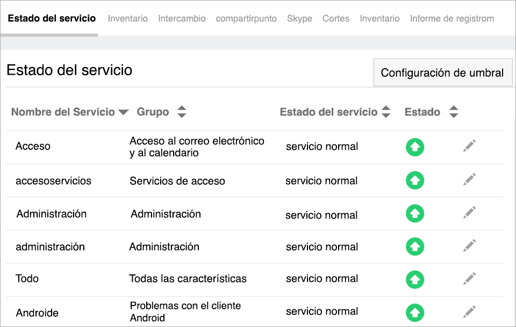Select the Intercambio tab
The image size is (516, 327).
tap(182, 18)
